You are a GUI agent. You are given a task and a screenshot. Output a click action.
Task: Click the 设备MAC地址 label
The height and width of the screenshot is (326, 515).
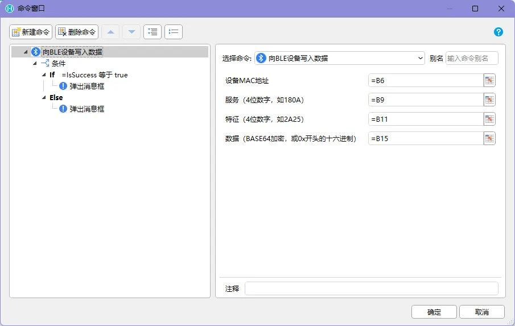pyautogui.click(x=247, y=80)
